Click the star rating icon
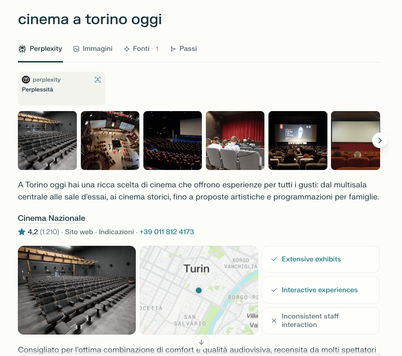The height and width of the screenshot is (356, 402). [x=21, y=232]
